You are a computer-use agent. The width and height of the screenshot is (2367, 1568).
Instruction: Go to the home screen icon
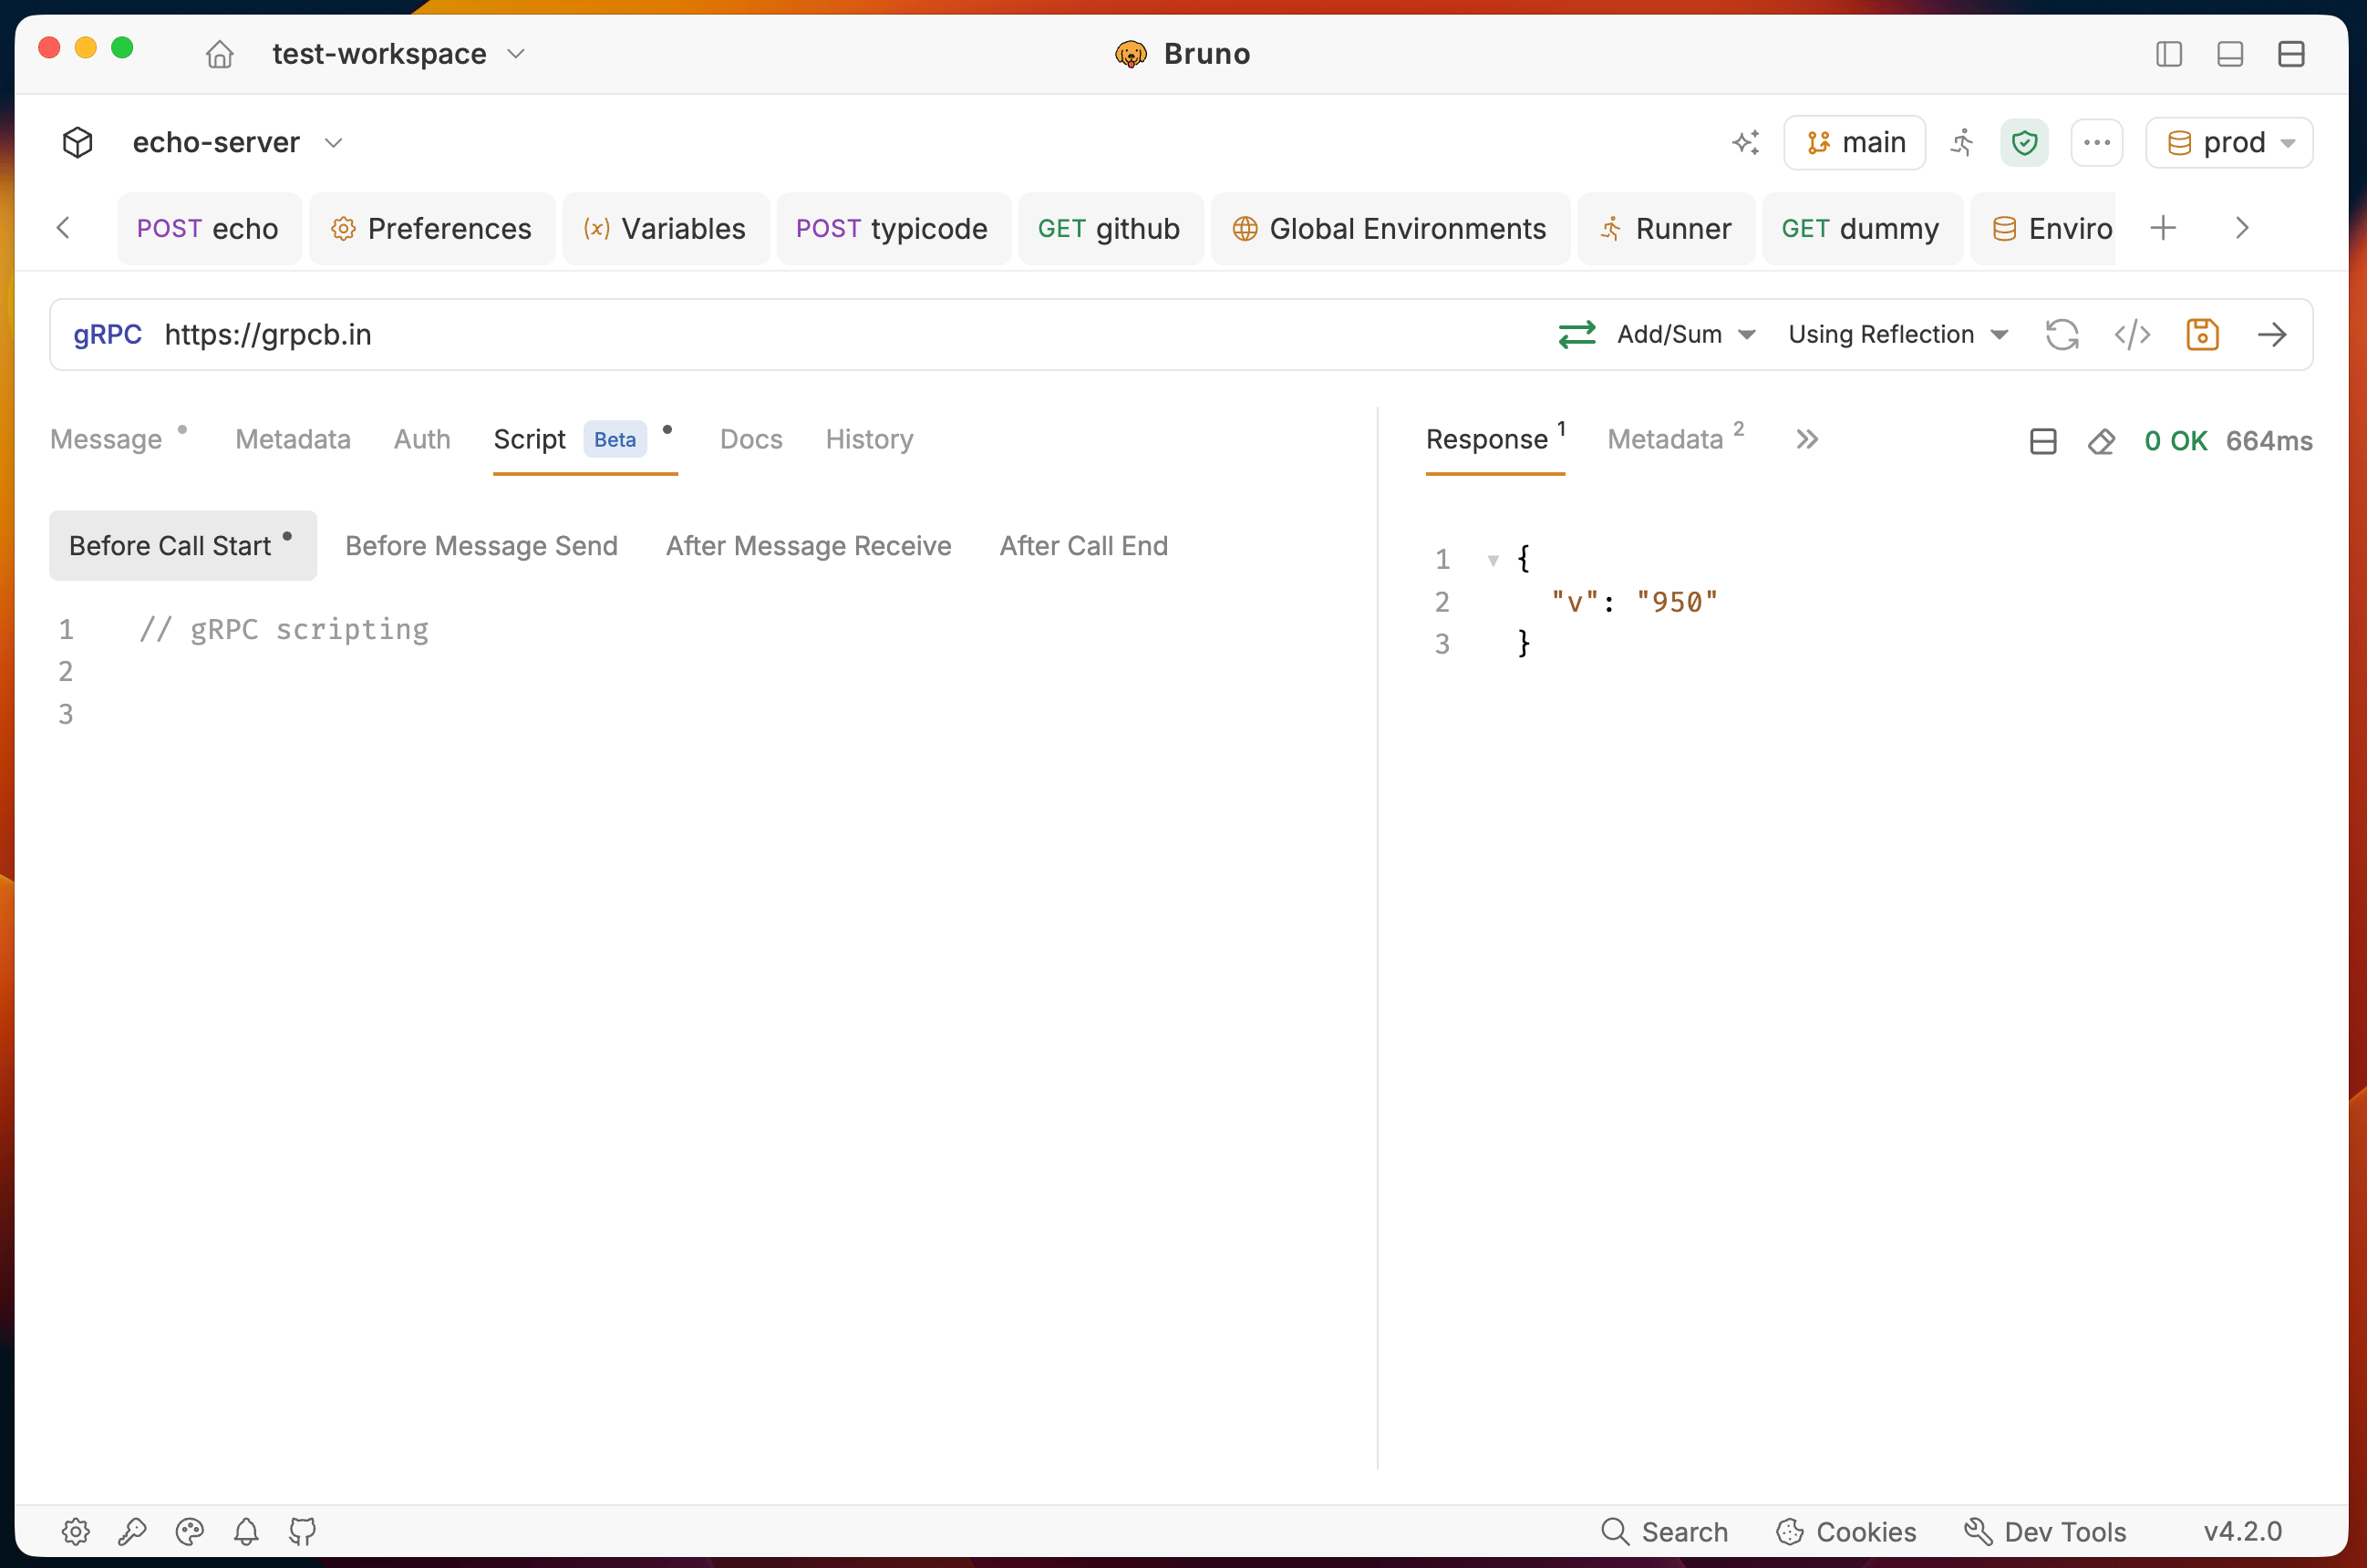pyautogui.click(x=220, y=54)
